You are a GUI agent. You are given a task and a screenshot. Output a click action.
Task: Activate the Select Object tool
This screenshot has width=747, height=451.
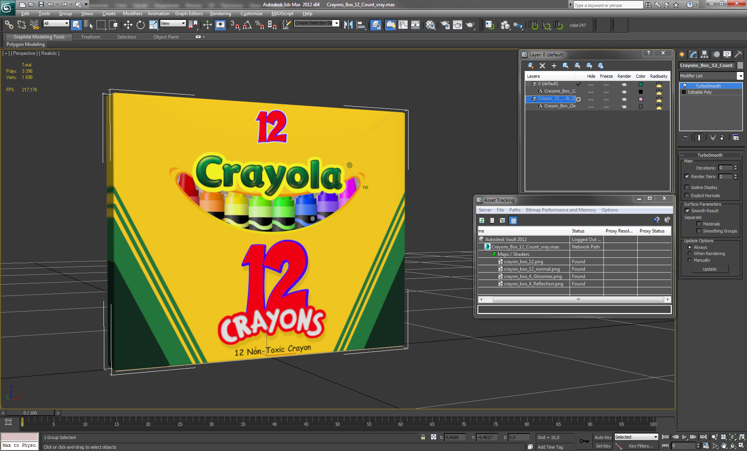click(x=76, y=25)
